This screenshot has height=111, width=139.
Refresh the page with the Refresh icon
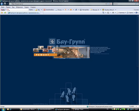point(108,4)
